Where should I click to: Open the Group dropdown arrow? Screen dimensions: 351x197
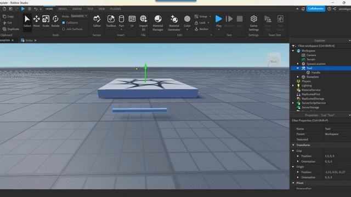tap(210, 16)
